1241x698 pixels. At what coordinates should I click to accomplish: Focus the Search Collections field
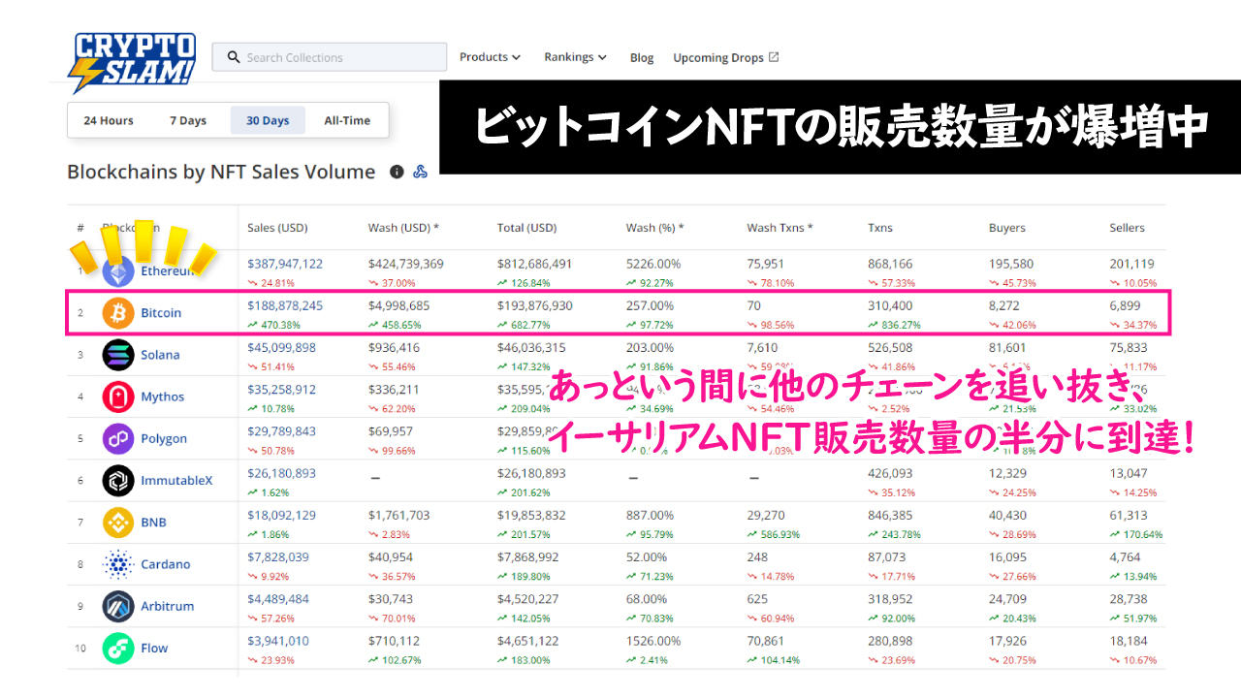[330, 57]
